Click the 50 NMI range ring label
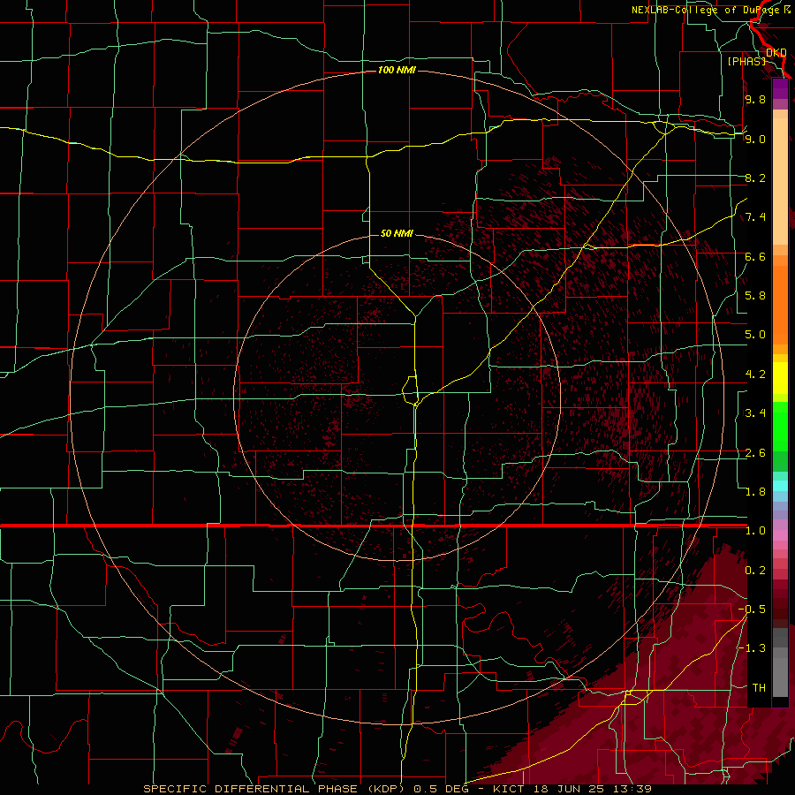The image size is (795, 795). tap(397, 233)
